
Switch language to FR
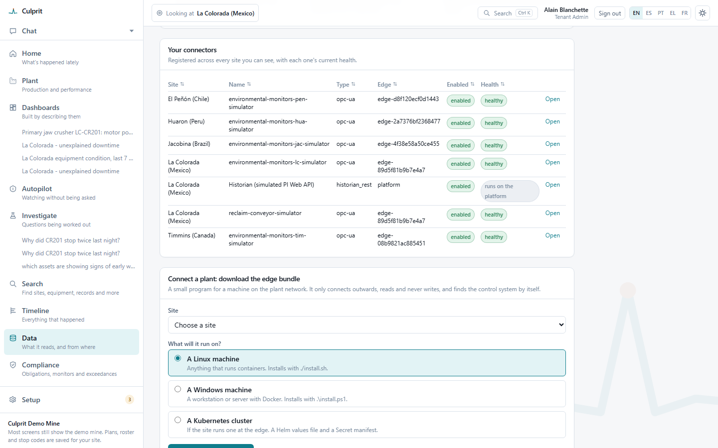(x=685, y=13)
